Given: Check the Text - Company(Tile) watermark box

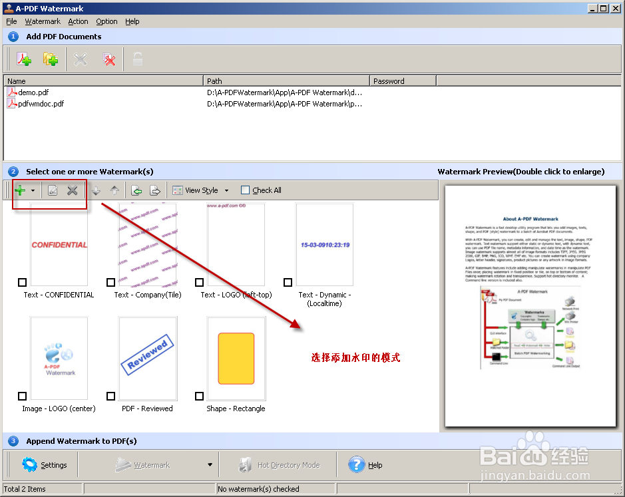Looking at the screenshot, I should point(110,282).
